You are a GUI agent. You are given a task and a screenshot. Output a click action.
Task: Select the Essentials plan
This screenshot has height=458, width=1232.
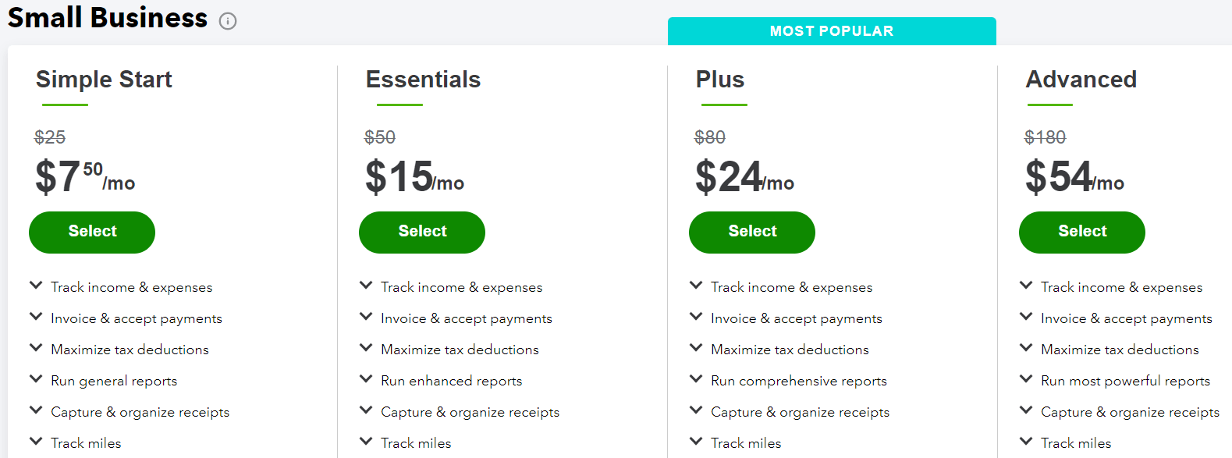pyautogui.click(x=421, y=232)
